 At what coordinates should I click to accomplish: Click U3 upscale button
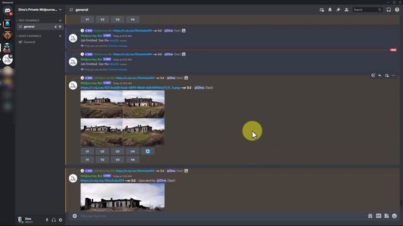(118, 151)
